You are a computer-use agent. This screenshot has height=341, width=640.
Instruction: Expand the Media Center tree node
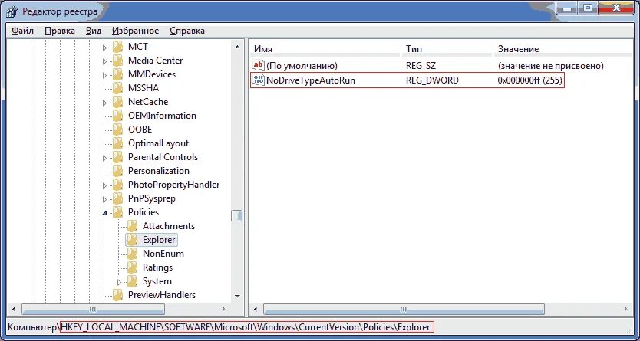coord(104,61)
